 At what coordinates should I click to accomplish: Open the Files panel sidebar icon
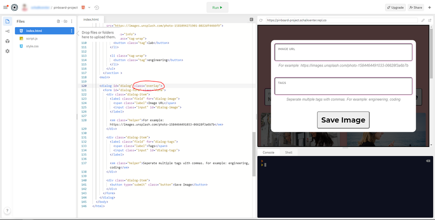(x=7, y=21)
